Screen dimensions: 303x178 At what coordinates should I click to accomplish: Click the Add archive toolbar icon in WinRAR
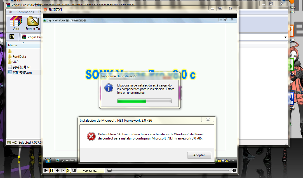click(16, 23)
